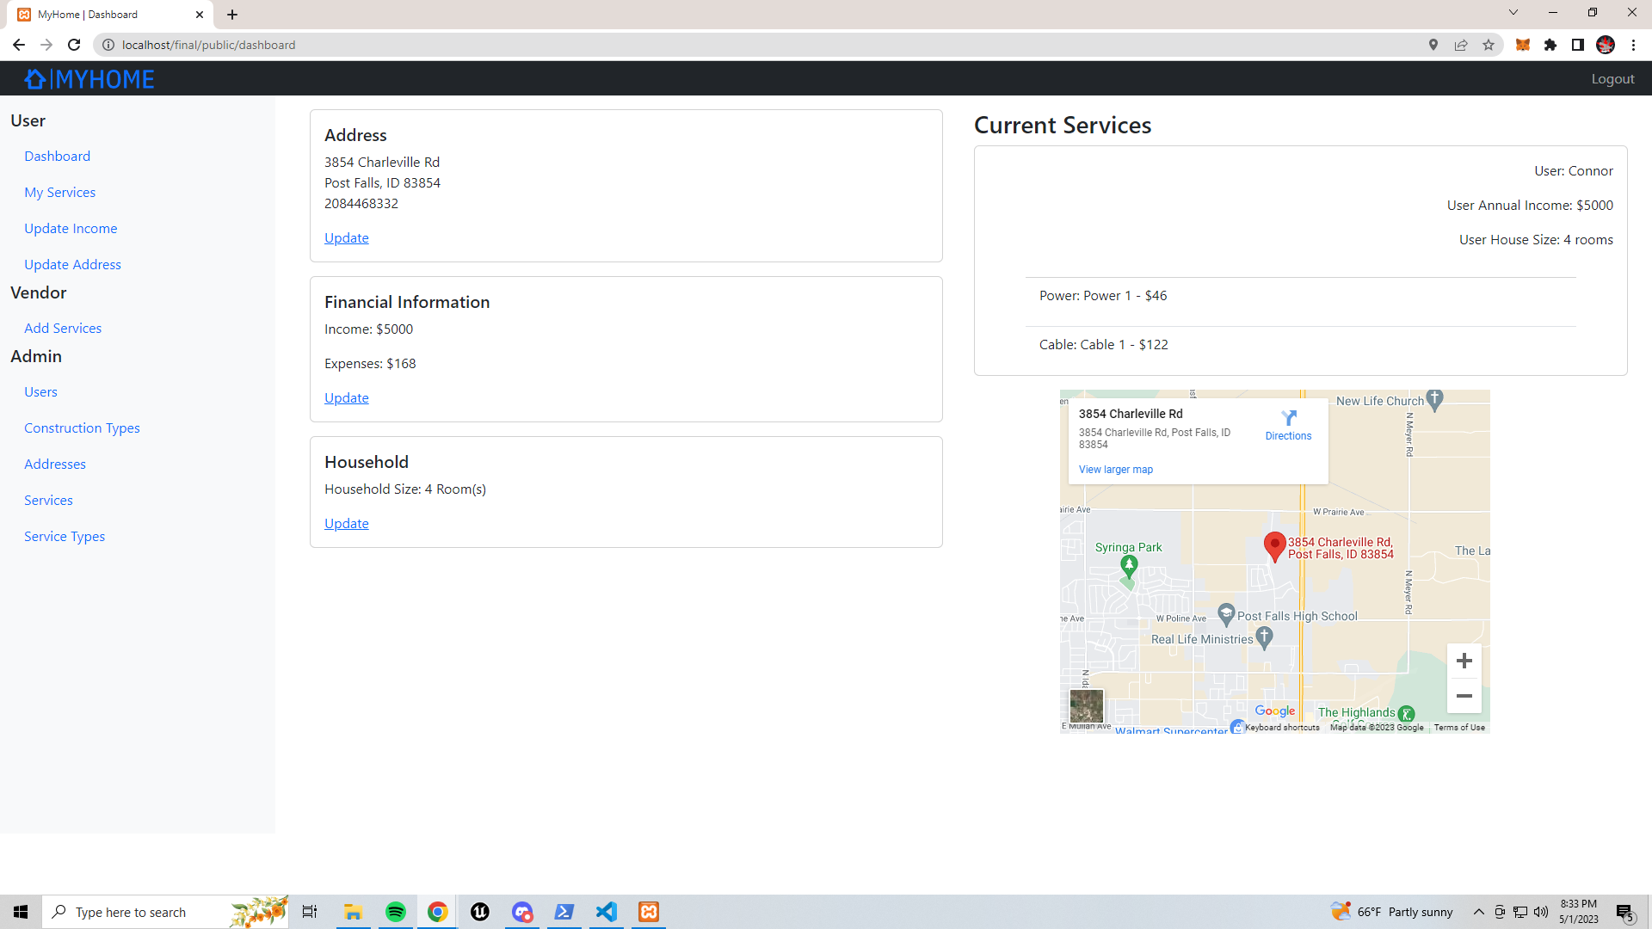The image size is (1652, 929).
Task: Zoom out on the map
Action: point(1464,696)
